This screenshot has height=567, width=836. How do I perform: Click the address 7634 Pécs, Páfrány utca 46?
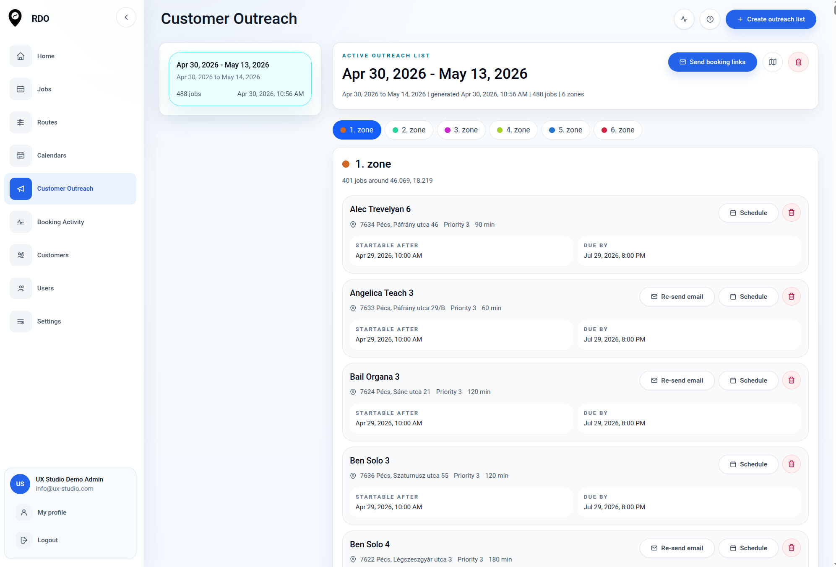tap(399, 225)
